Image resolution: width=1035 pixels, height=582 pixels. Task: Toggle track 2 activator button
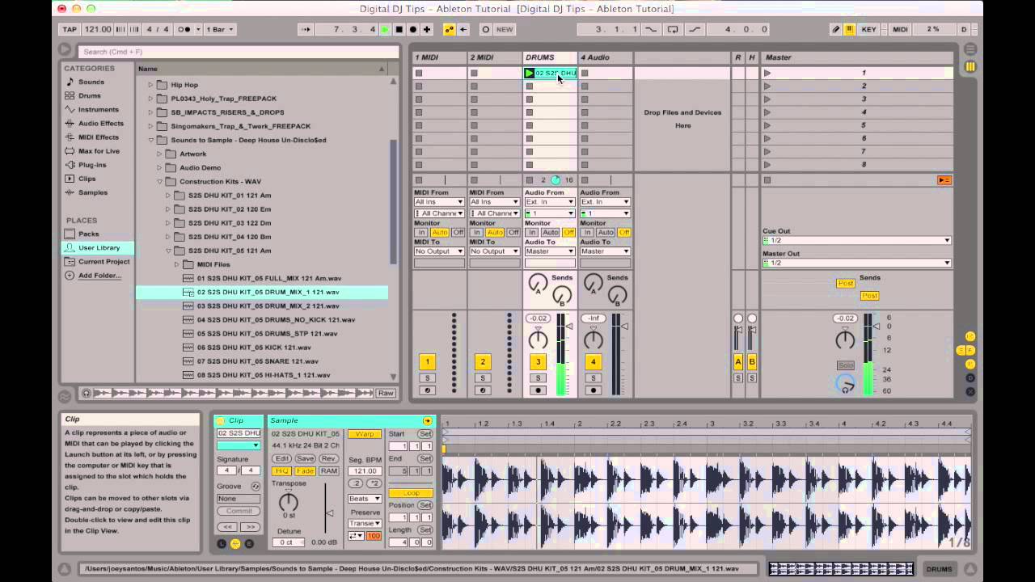(483, 362)
